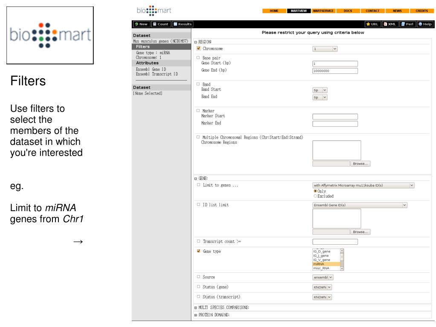Enable the Status (gene) checkbox
436x327 pixels.
click(199, 286)
